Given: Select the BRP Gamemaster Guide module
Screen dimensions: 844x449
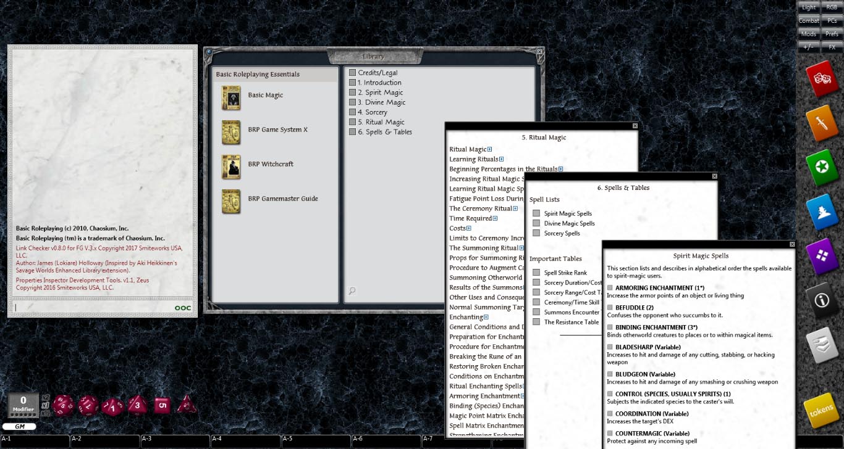Looking at the screenshot, I should [x=282, y=199].
